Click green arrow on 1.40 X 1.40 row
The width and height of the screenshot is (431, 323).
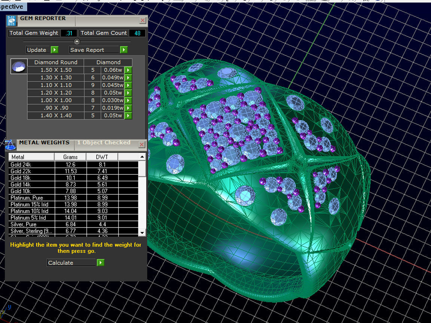[x=128, y=116]
